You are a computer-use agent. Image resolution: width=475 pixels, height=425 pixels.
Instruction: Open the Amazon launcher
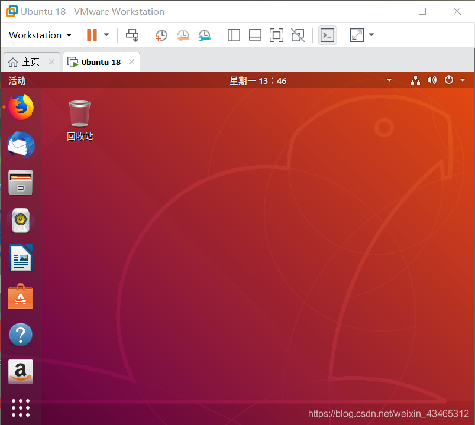coord(21,372)
